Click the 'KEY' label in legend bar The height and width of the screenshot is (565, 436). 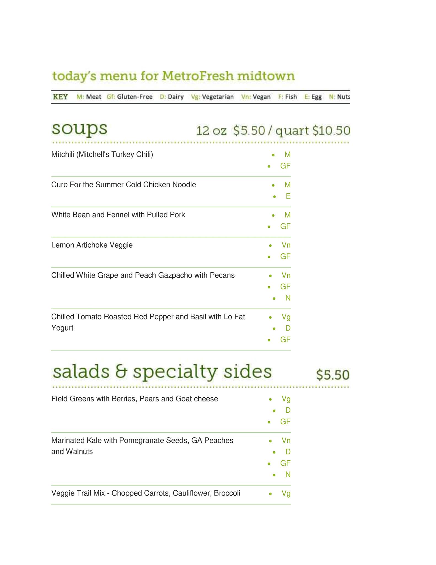60,97
